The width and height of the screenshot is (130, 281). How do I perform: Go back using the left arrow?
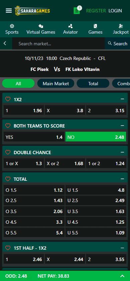[x=5, y=43]
